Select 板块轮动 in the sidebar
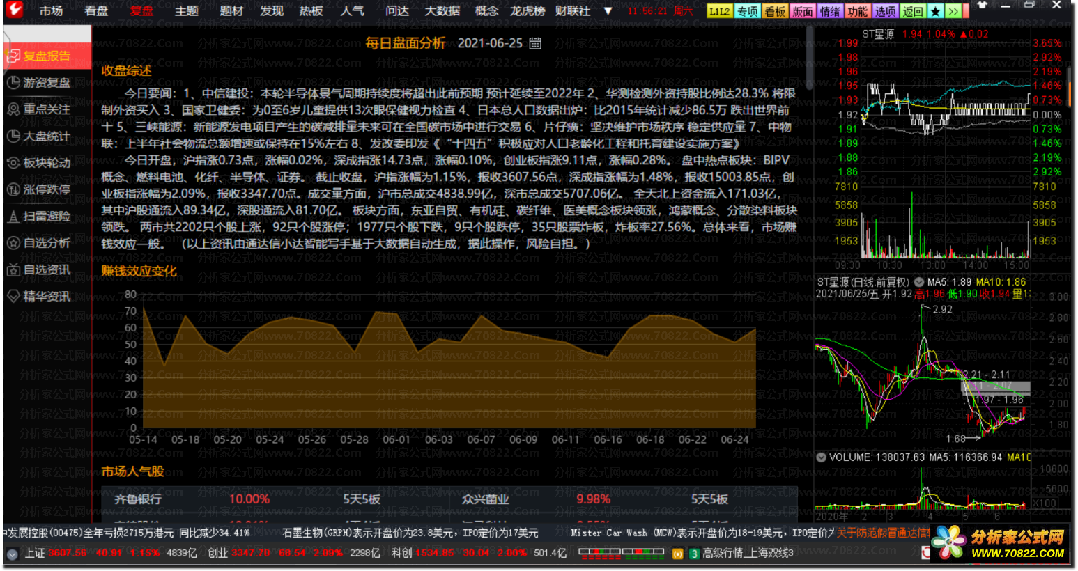1078x571 pixels. point(46,162)
